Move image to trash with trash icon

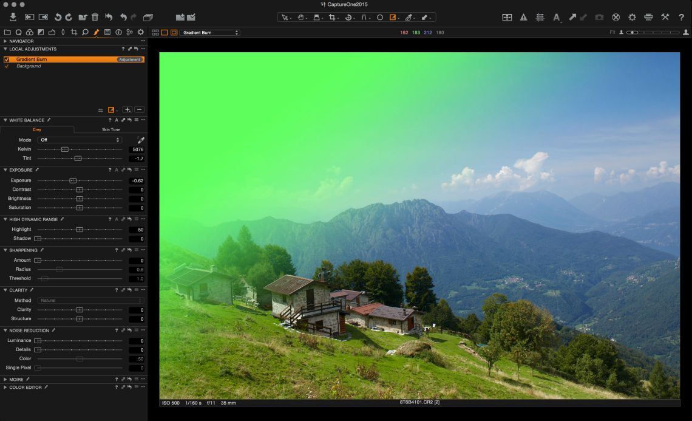click(95, 17)
